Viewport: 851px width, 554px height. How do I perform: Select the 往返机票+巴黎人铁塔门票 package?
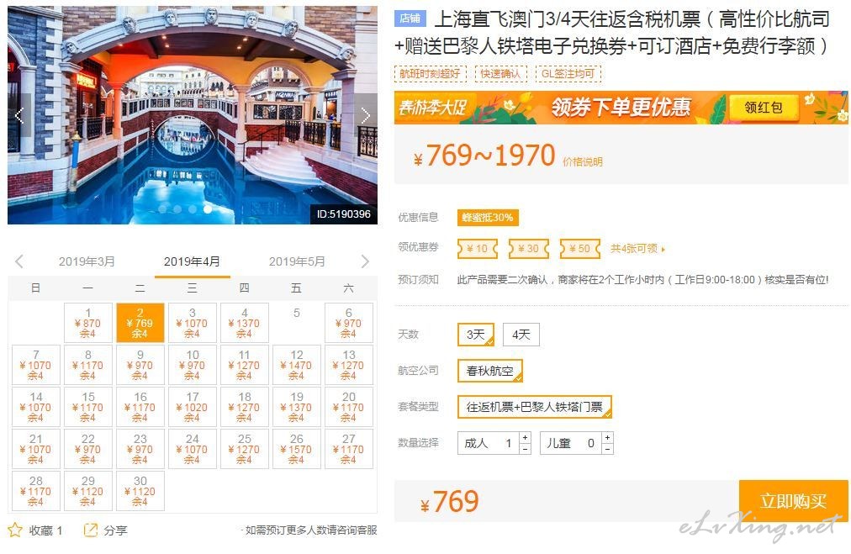point(535,407)
